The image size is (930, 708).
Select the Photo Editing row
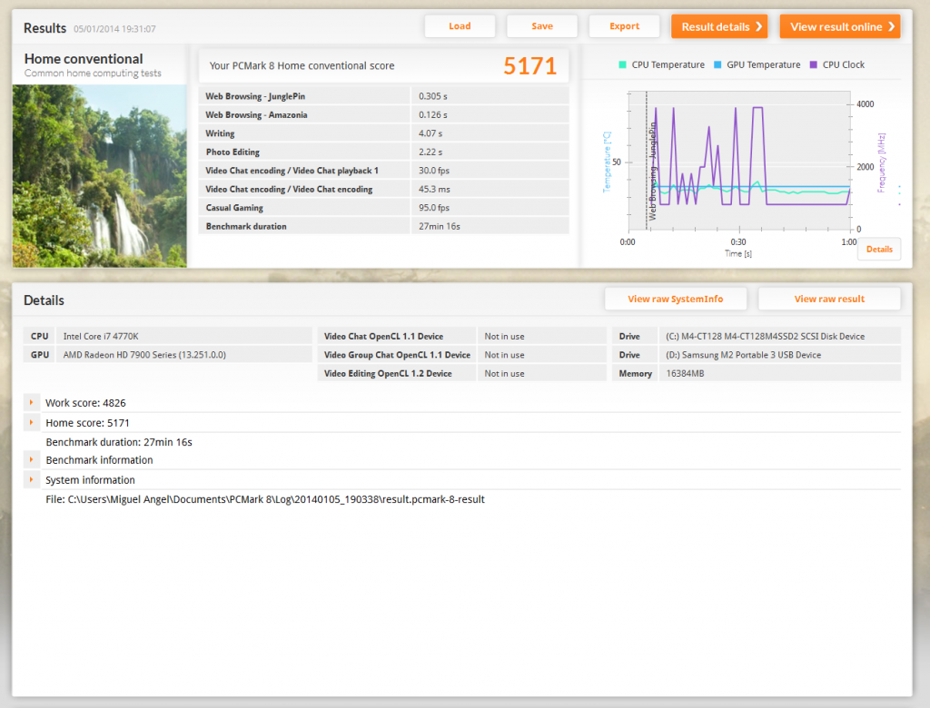pos(384,152)
